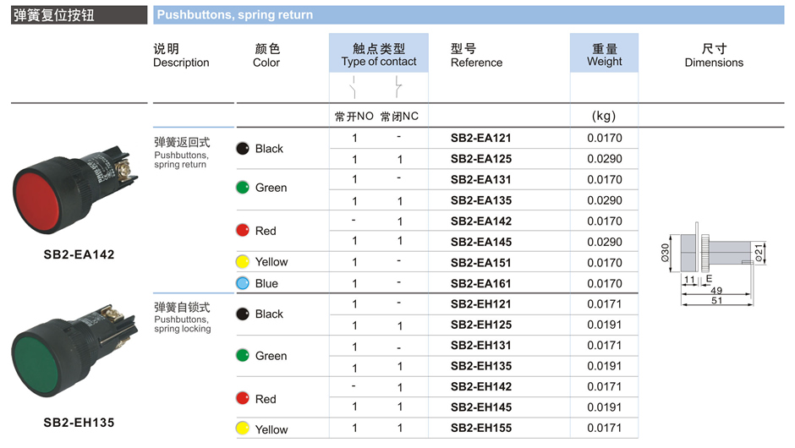Click the 常开NO sub-header
Viewport: 795px width, 448px height.
[x=354, y=116]
